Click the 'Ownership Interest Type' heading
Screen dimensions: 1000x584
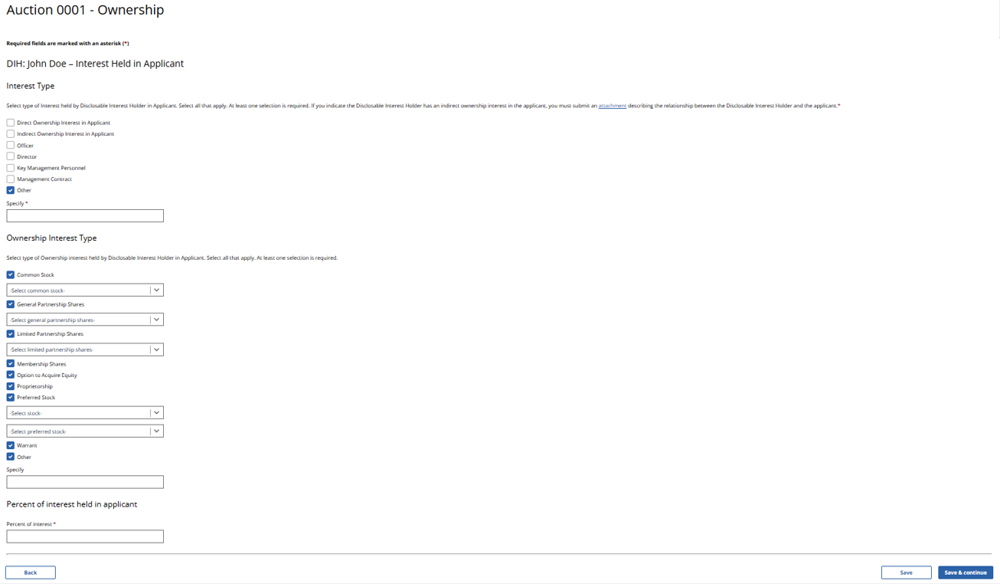click(52, 238)
